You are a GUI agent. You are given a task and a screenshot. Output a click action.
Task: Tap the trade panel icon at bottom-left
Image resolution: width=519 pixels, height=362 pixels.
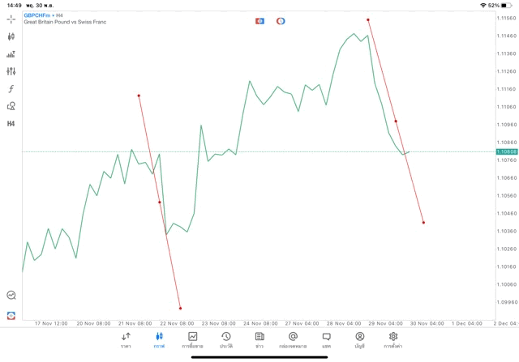11,316
